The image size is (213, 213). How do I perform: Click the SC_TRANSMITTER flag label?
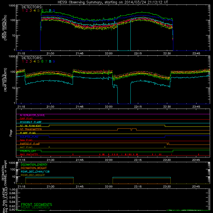(31, 129)
